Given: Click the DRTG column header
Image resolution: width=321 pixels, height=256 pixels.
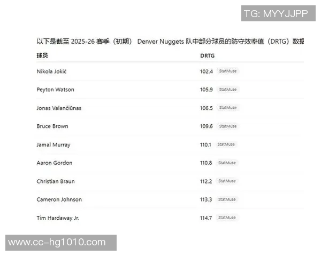Looking at the screenshot, I should click(207, 55).
